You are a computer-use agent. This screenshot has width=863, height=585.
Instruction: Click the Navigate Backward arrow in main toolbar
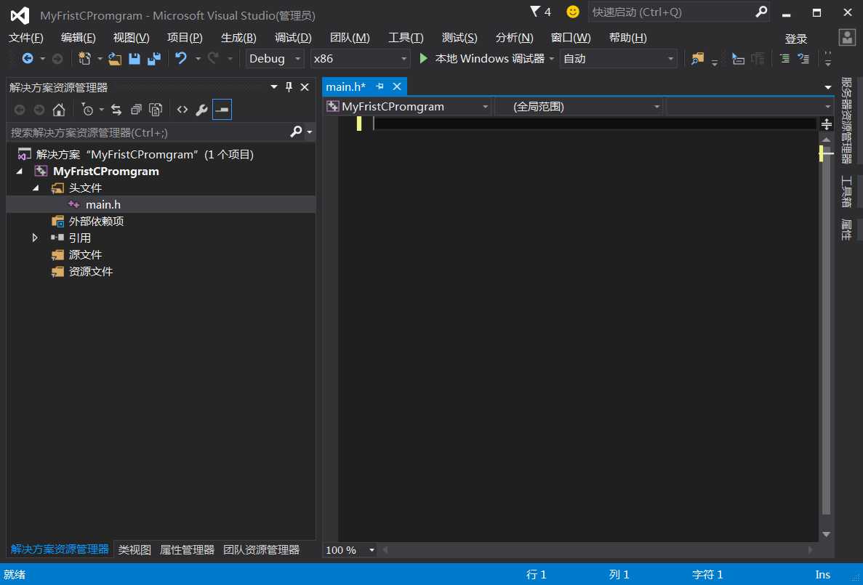(28, 58)
